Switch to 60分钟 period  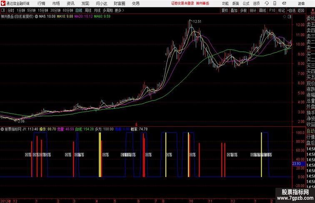68,10
